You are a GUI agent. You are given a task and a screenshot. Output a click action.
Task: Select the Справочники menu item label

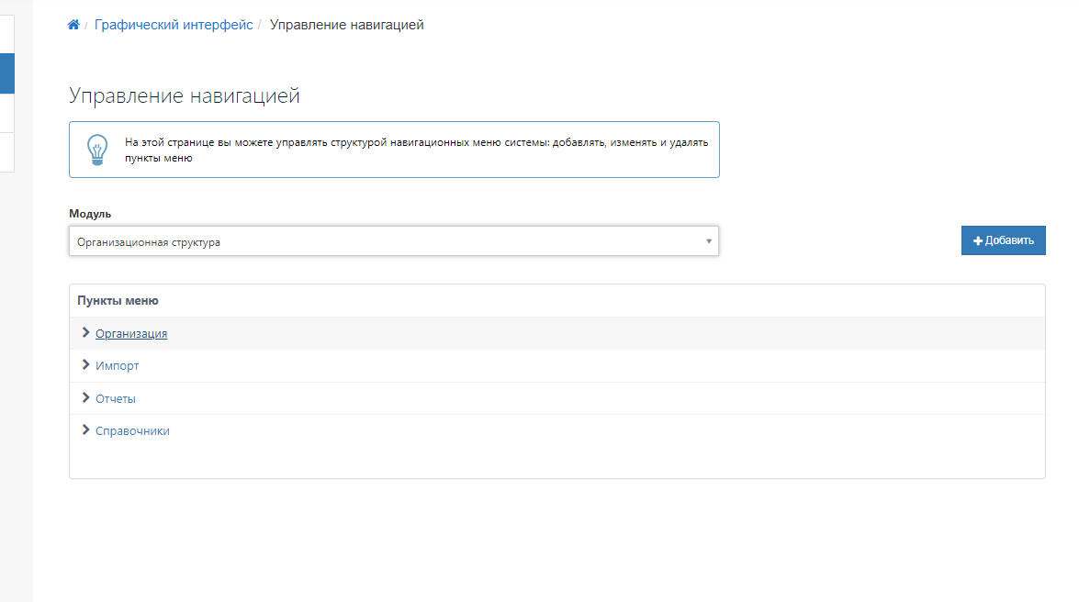pos(132,431)
